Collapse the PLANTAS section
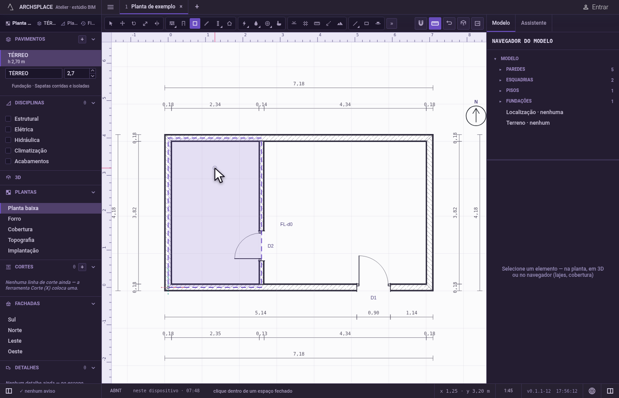 coord(93,192)
